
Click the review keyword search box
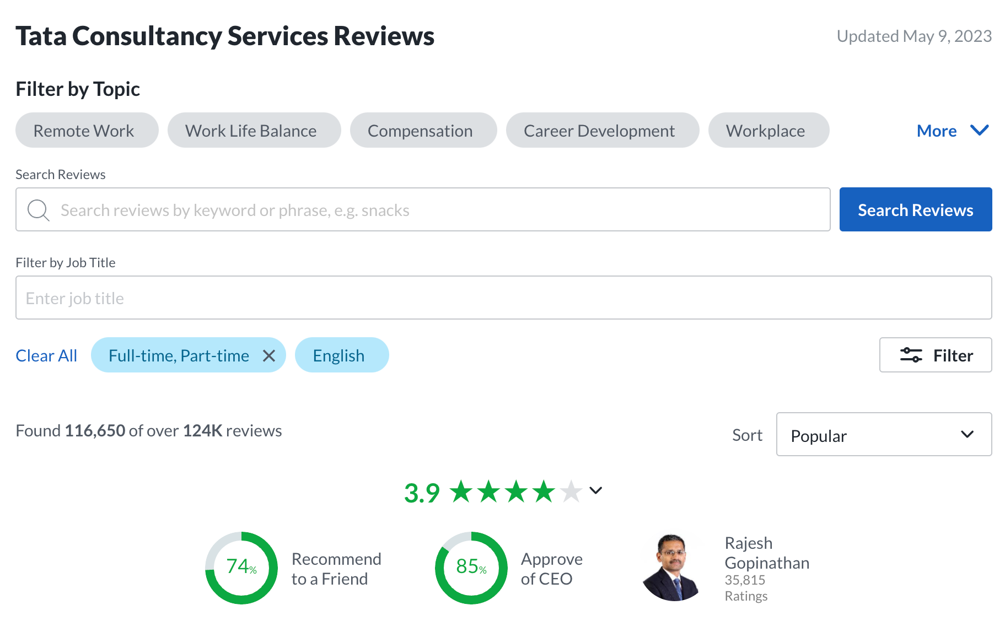pyautogui.click(x=436, y=210)
